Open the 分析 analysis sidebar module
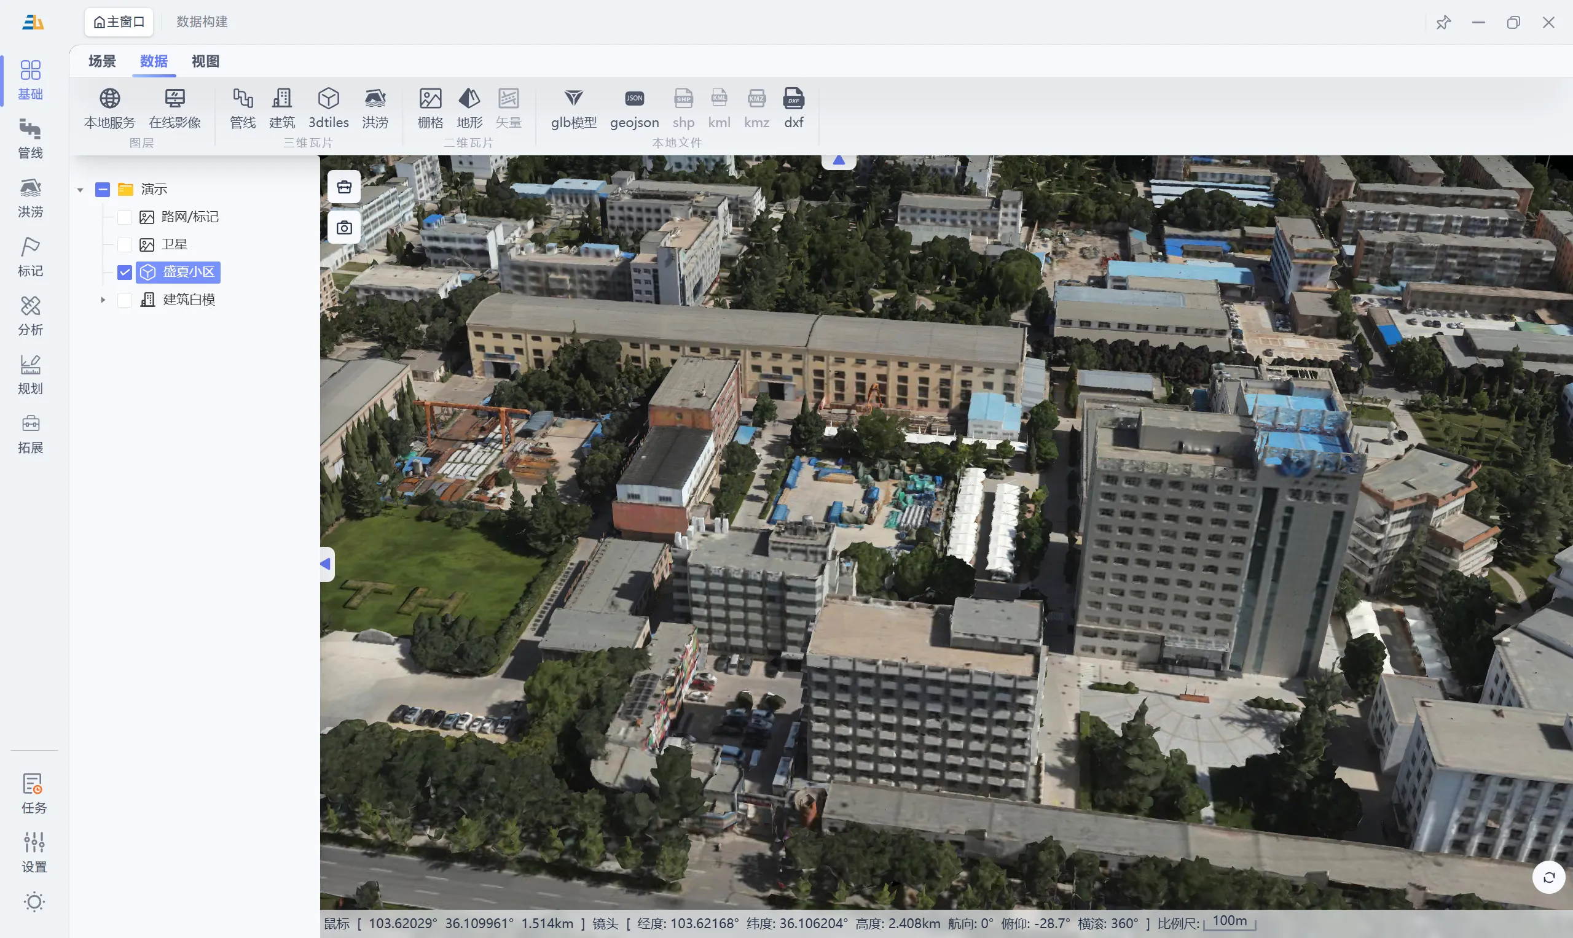This screenshot has width=1573, height=938. pos(30,316)
